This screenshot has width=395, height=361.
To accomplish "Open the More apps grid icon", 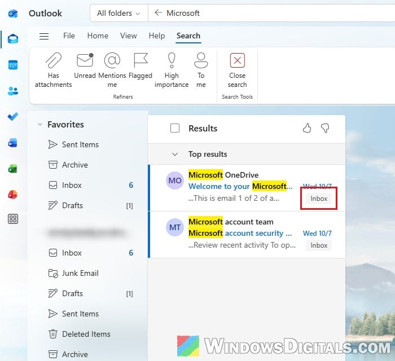I will click(13, 219).
